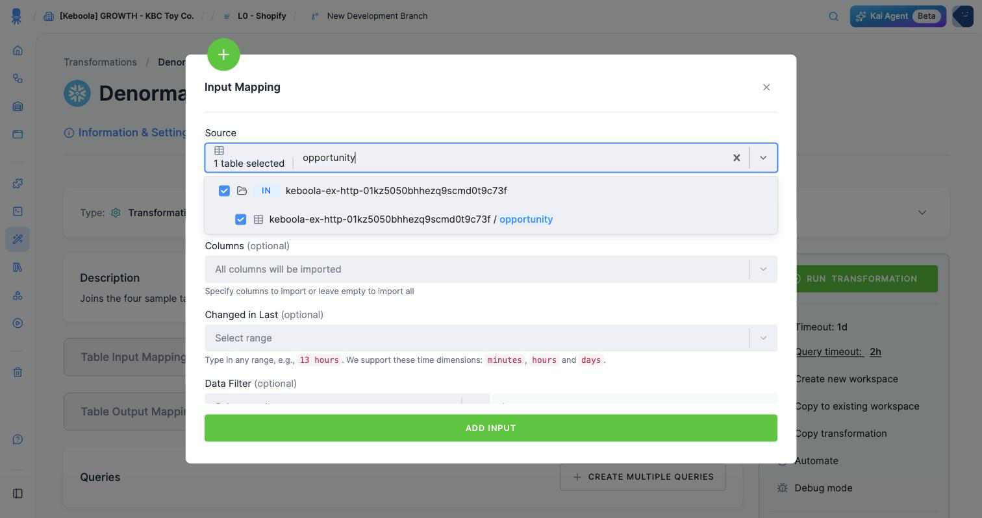Open Transformations wand icon in sidebar

[18, 239]
